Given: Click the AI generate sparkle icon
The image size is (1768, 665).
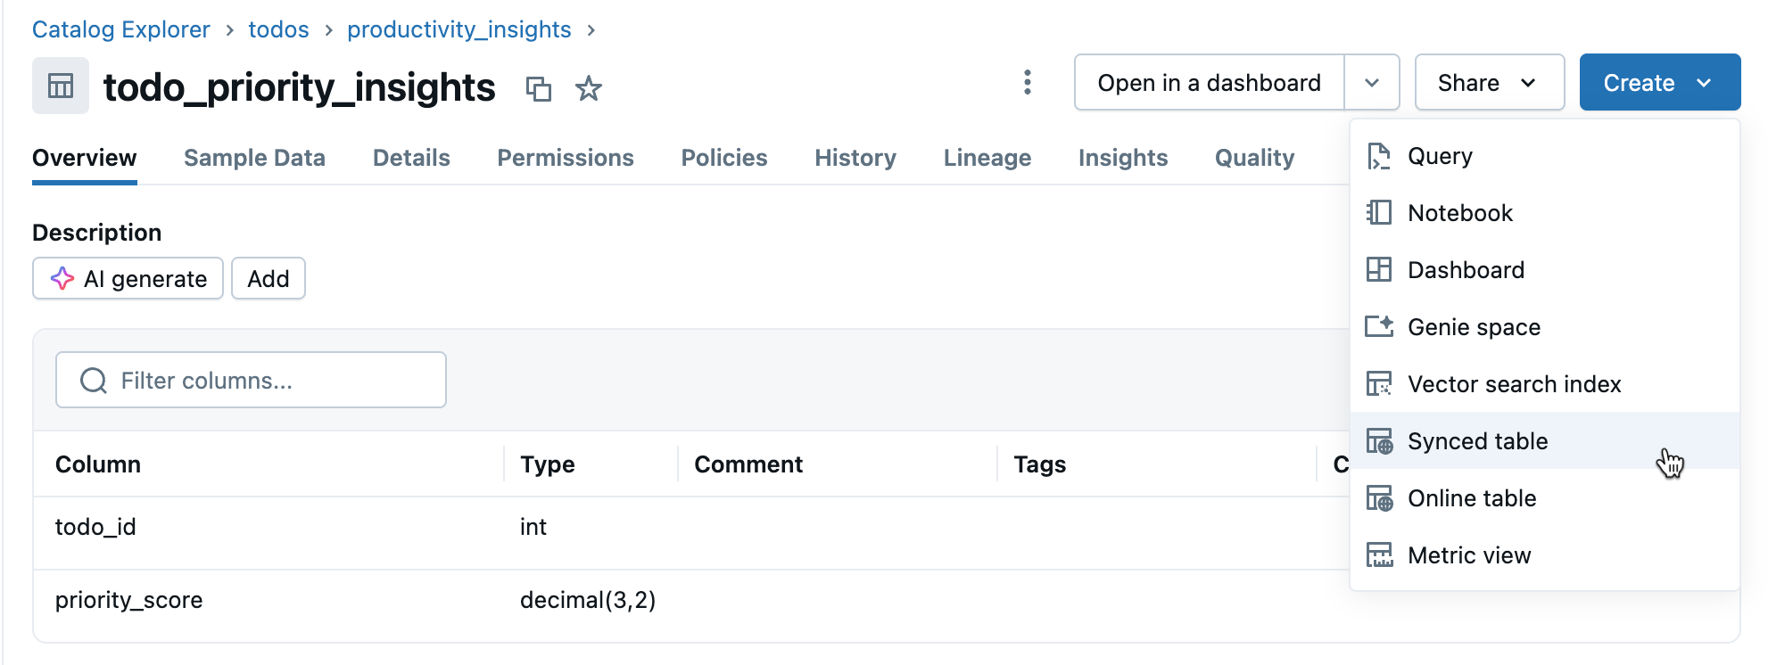Looking at the screenshot, I should click(x=62, y=279).
